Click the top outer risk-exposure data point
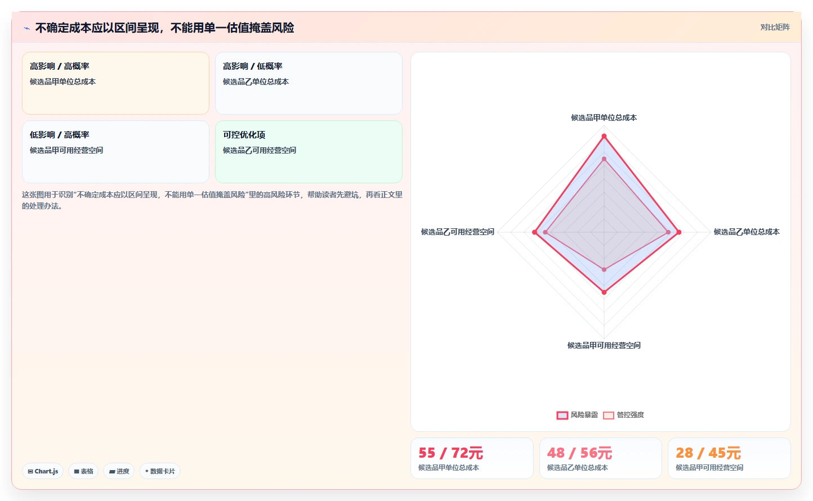 pyautogui.click(x=604, y=136)
